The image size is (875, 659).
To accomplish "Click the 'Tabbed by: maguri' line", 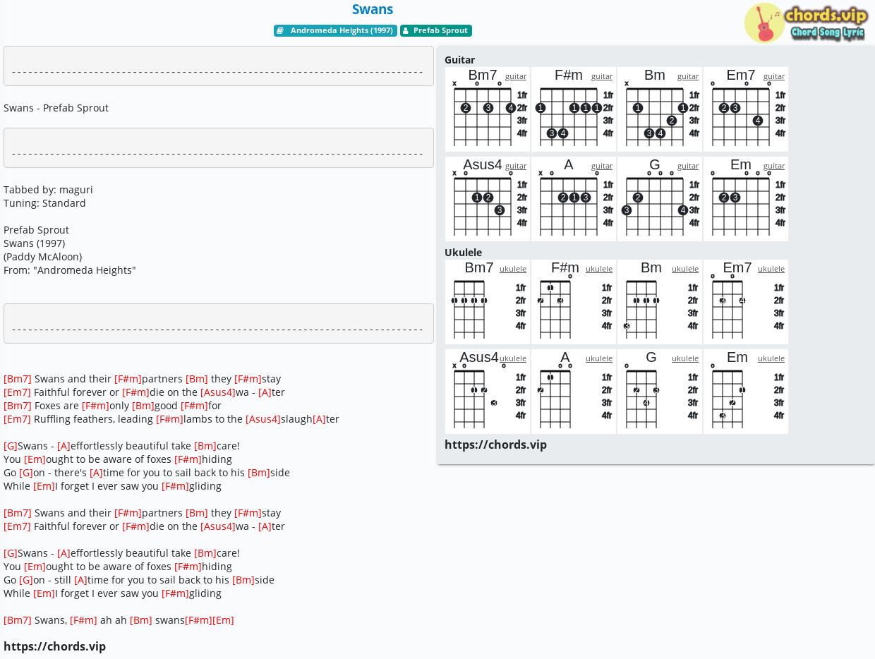I will 48,190.
